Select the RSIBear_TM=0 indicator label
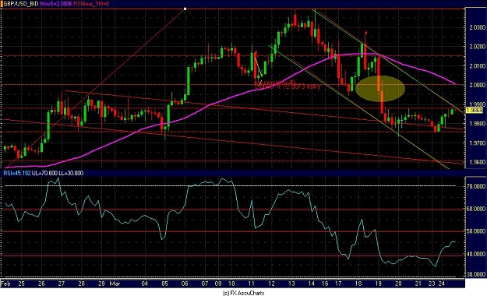 92,4
